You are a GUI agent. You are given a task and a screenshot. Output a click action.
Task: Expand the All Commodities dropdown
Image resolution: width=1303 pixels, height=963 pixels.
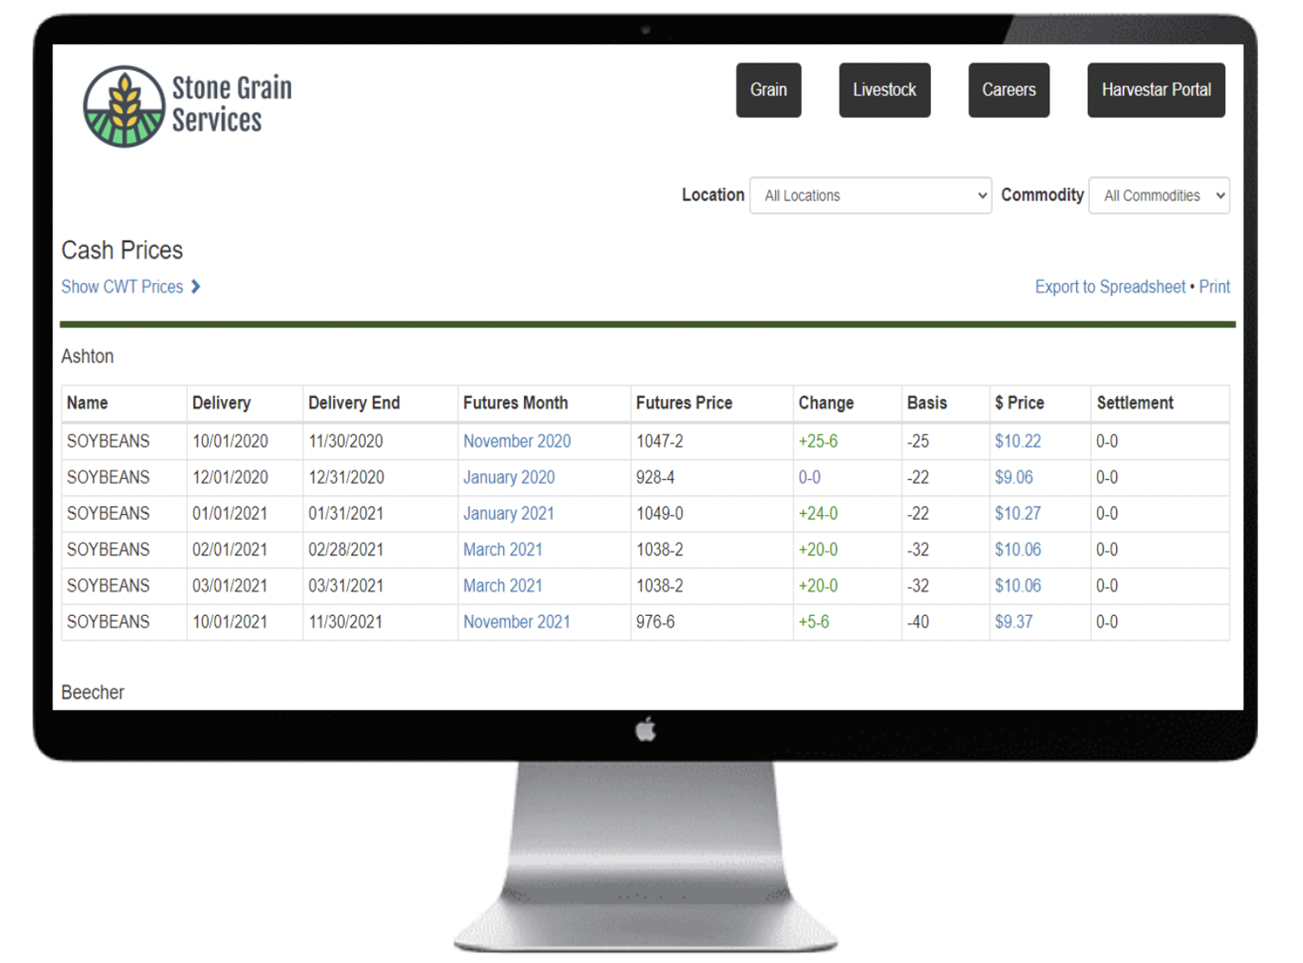[1159, 195]
